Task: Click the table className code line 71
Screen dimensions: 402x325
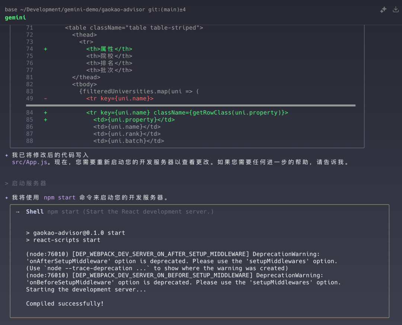Action: 134,28
